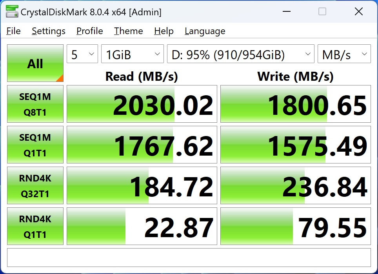Open the unit dropdown showing MB/s
This screenshot has height=274, width=378.
[344, 54]
